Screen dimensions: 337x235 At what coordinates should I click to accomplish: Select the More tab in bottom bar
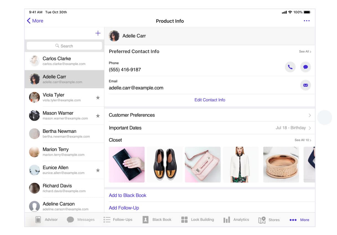(x=299, y=220)
